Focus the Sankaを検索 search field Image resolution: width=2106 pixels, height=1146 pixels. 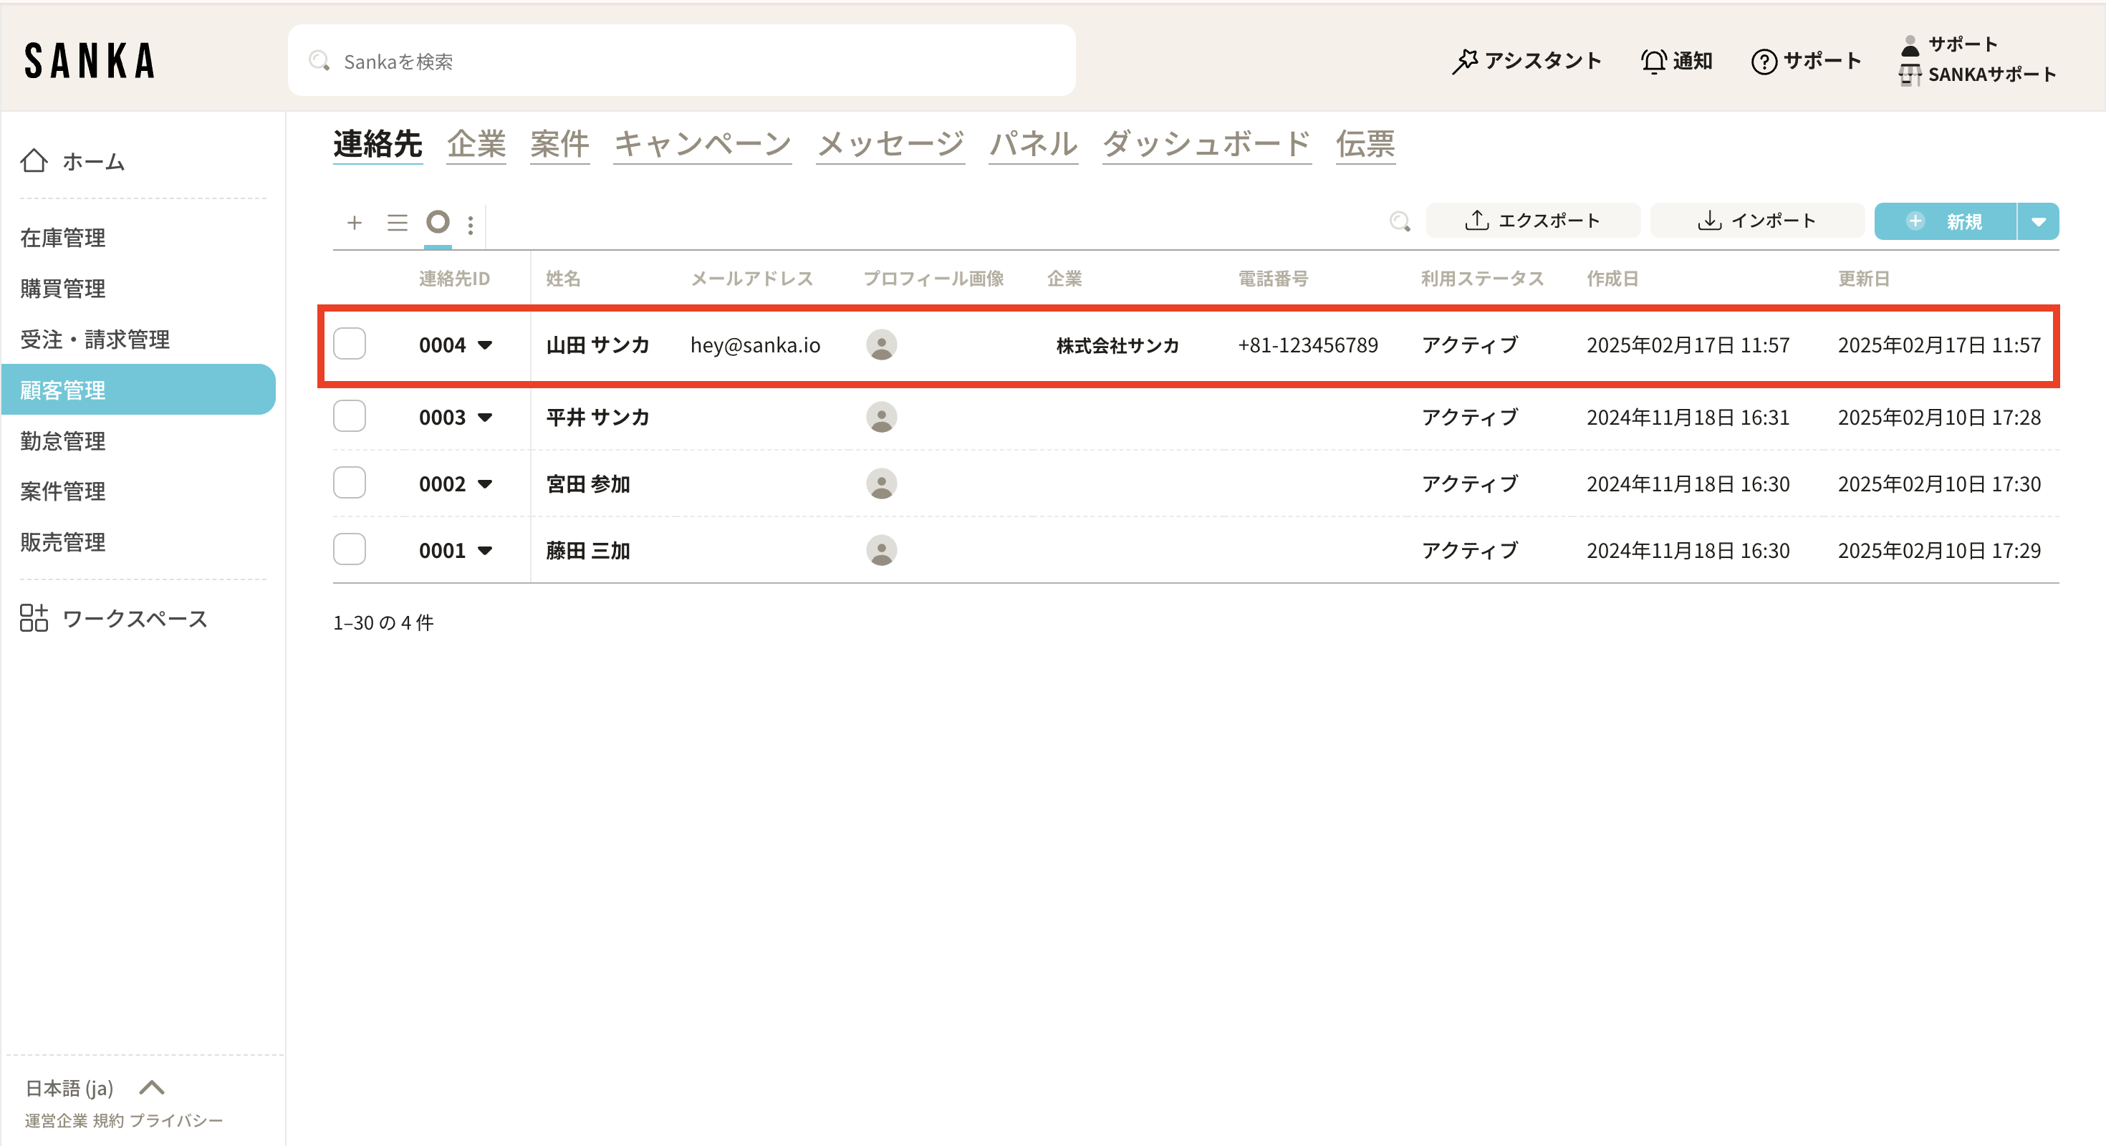(681, 62)
